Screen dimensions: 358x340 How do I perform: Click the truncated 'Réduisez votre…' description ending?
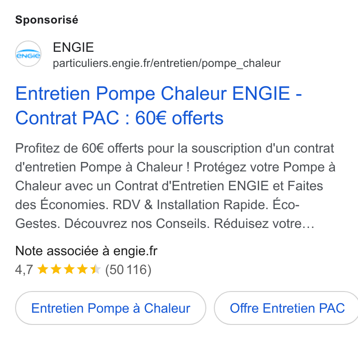pos(264,223)
